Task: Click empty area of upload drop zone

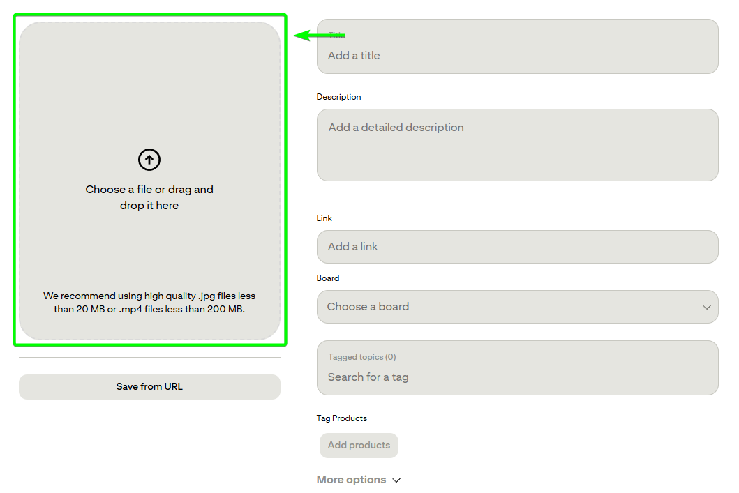Action: click(149, 84)
